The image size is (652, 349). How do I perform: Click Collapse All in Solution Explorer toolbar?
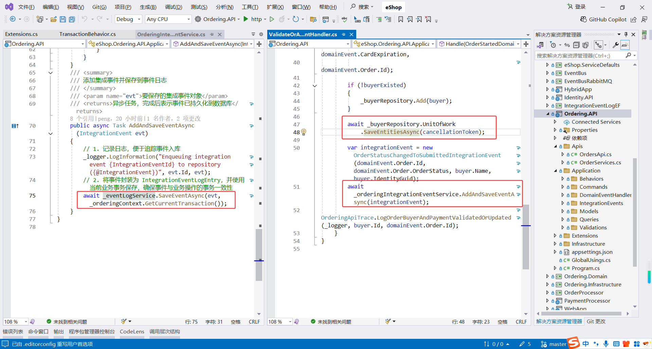(x=576, y=45)
